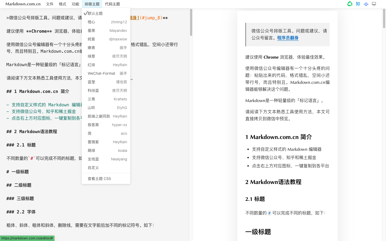
Task: Click the Zhihu (知) copy icon
Action: point(358,4)
